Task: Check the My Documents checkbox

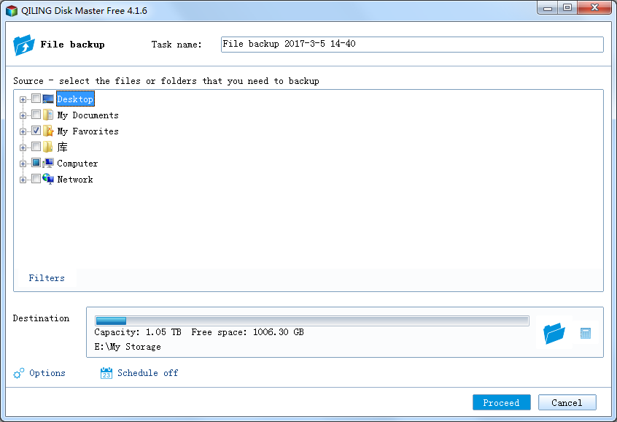Action: 36,115
